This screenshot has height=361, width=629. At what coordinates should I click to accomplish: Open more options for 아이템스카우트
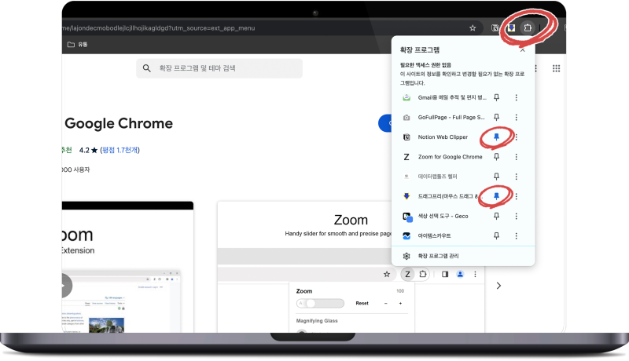(517, 235)
